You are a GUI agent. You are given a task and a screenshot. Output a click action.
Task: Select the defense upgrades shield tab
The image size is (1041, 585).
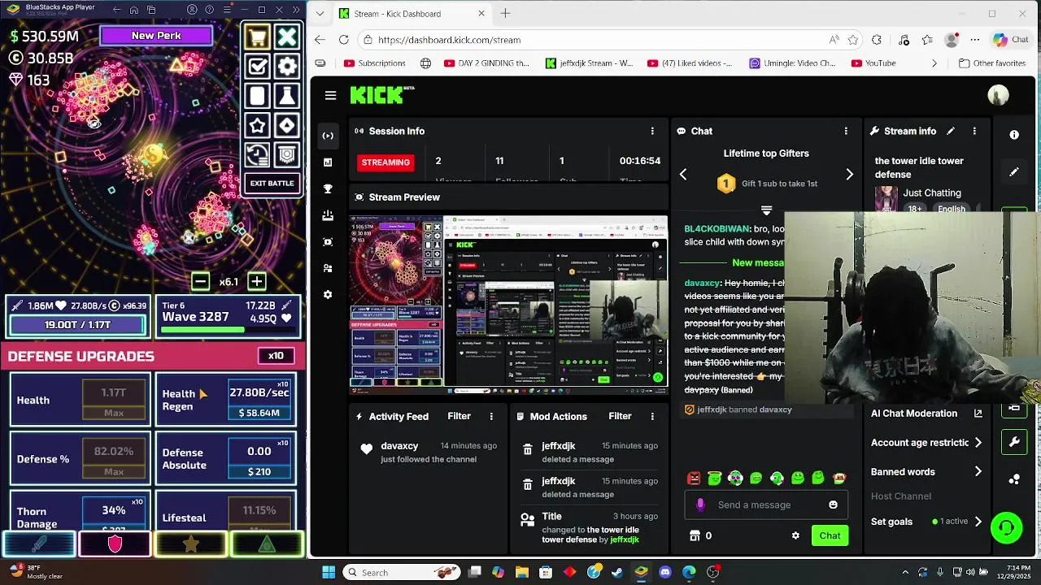(115, 544)
